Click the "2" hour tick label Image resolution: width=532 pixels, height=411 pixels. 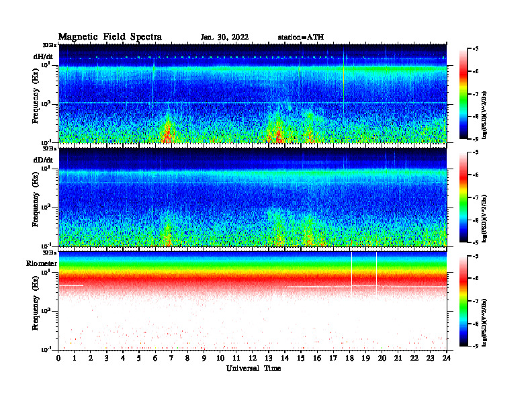click(91, 359)
